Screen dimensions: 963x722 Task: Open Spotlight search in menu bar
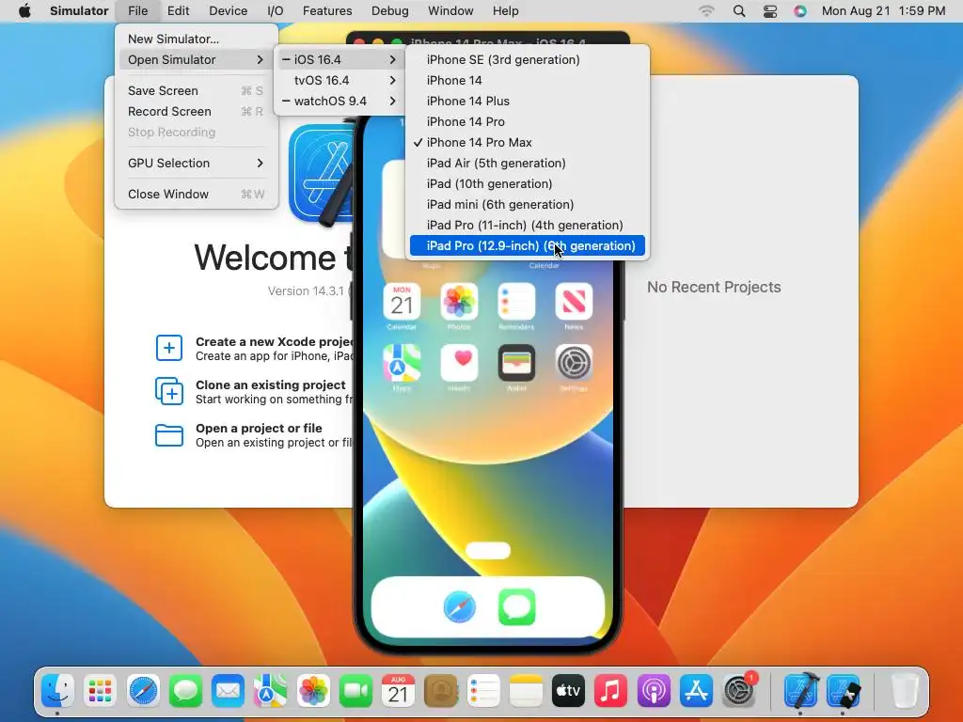(x=739, y=11)
